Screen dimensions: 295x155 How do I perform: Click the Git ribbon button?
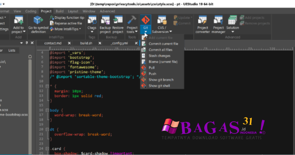pyautogui.click(x=145, y=24)
